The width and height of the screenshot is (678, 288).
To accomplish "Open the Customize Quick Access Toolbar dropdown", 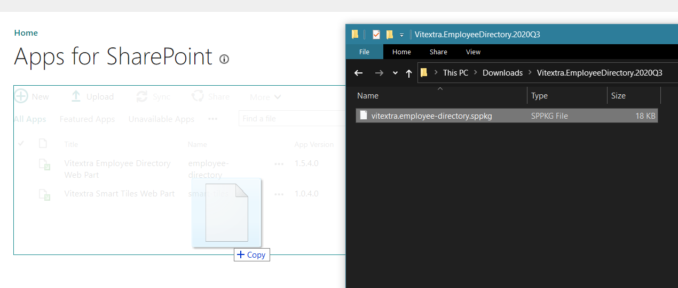I will click(401, 35).
